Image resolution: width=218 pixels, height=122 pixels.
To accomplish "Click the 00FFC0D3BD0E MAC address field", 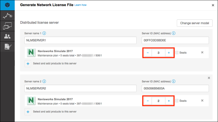I will click(x=175, y=40).
